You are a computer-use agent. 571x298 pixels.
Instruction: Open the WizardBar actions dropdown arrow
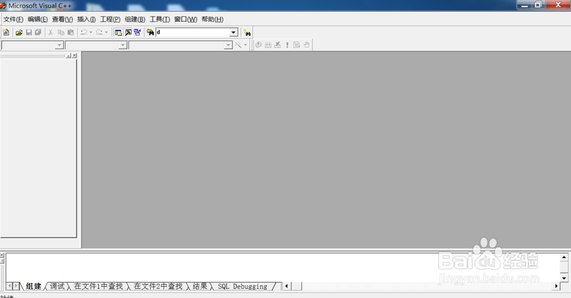click(x=246, y=45)
